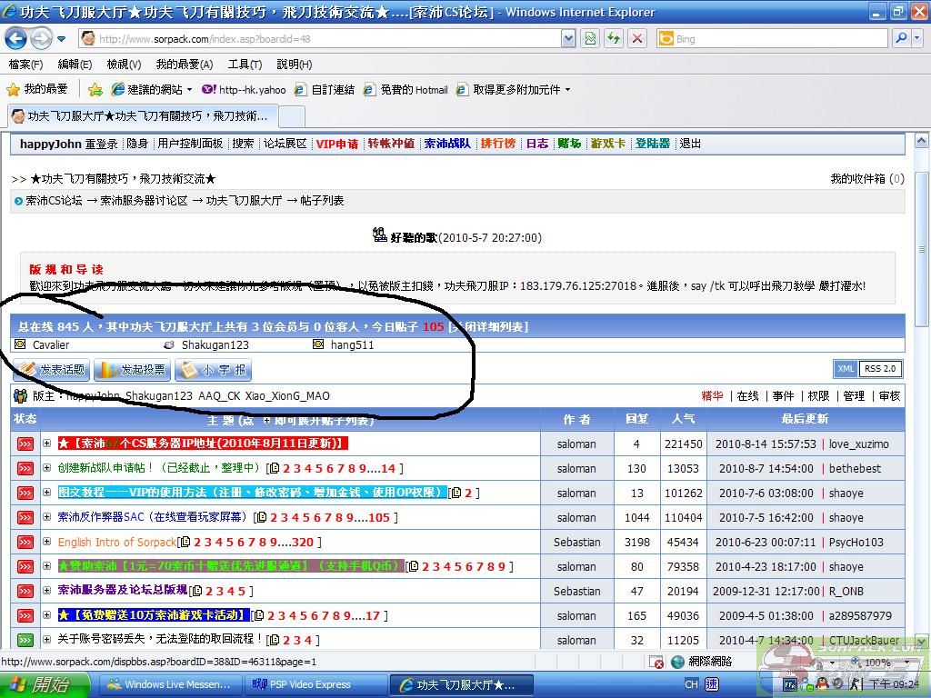The image size is (931, 698).
Task: Click red status icon beside SAC thread
Action: click(25, 517)
